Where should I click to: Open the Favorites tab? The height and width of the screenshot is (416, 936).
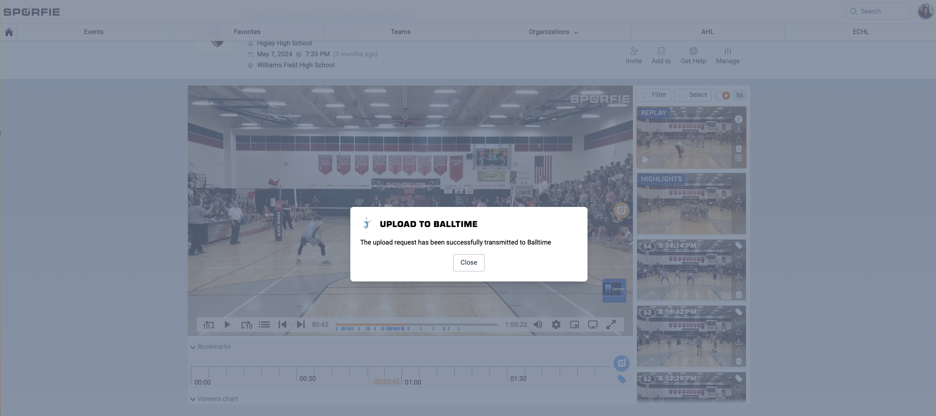(247, 32)
